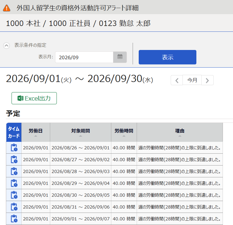The width and height of the screenshot is (233, 225).
Task: Sort by 労働日 column header
Action: [x=36, y=132]
